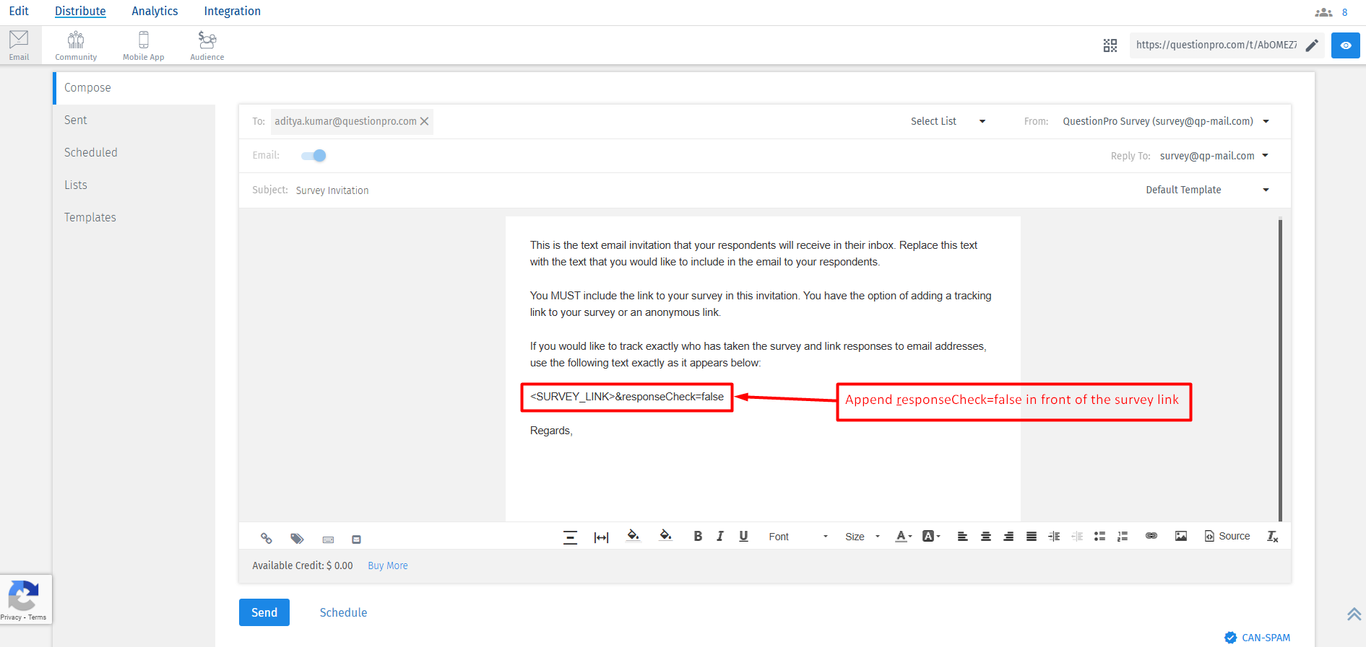The width and height of the screenshot is (1366, 647).
Task: Open the Mobile App distribution option
Action: point(143,45)
